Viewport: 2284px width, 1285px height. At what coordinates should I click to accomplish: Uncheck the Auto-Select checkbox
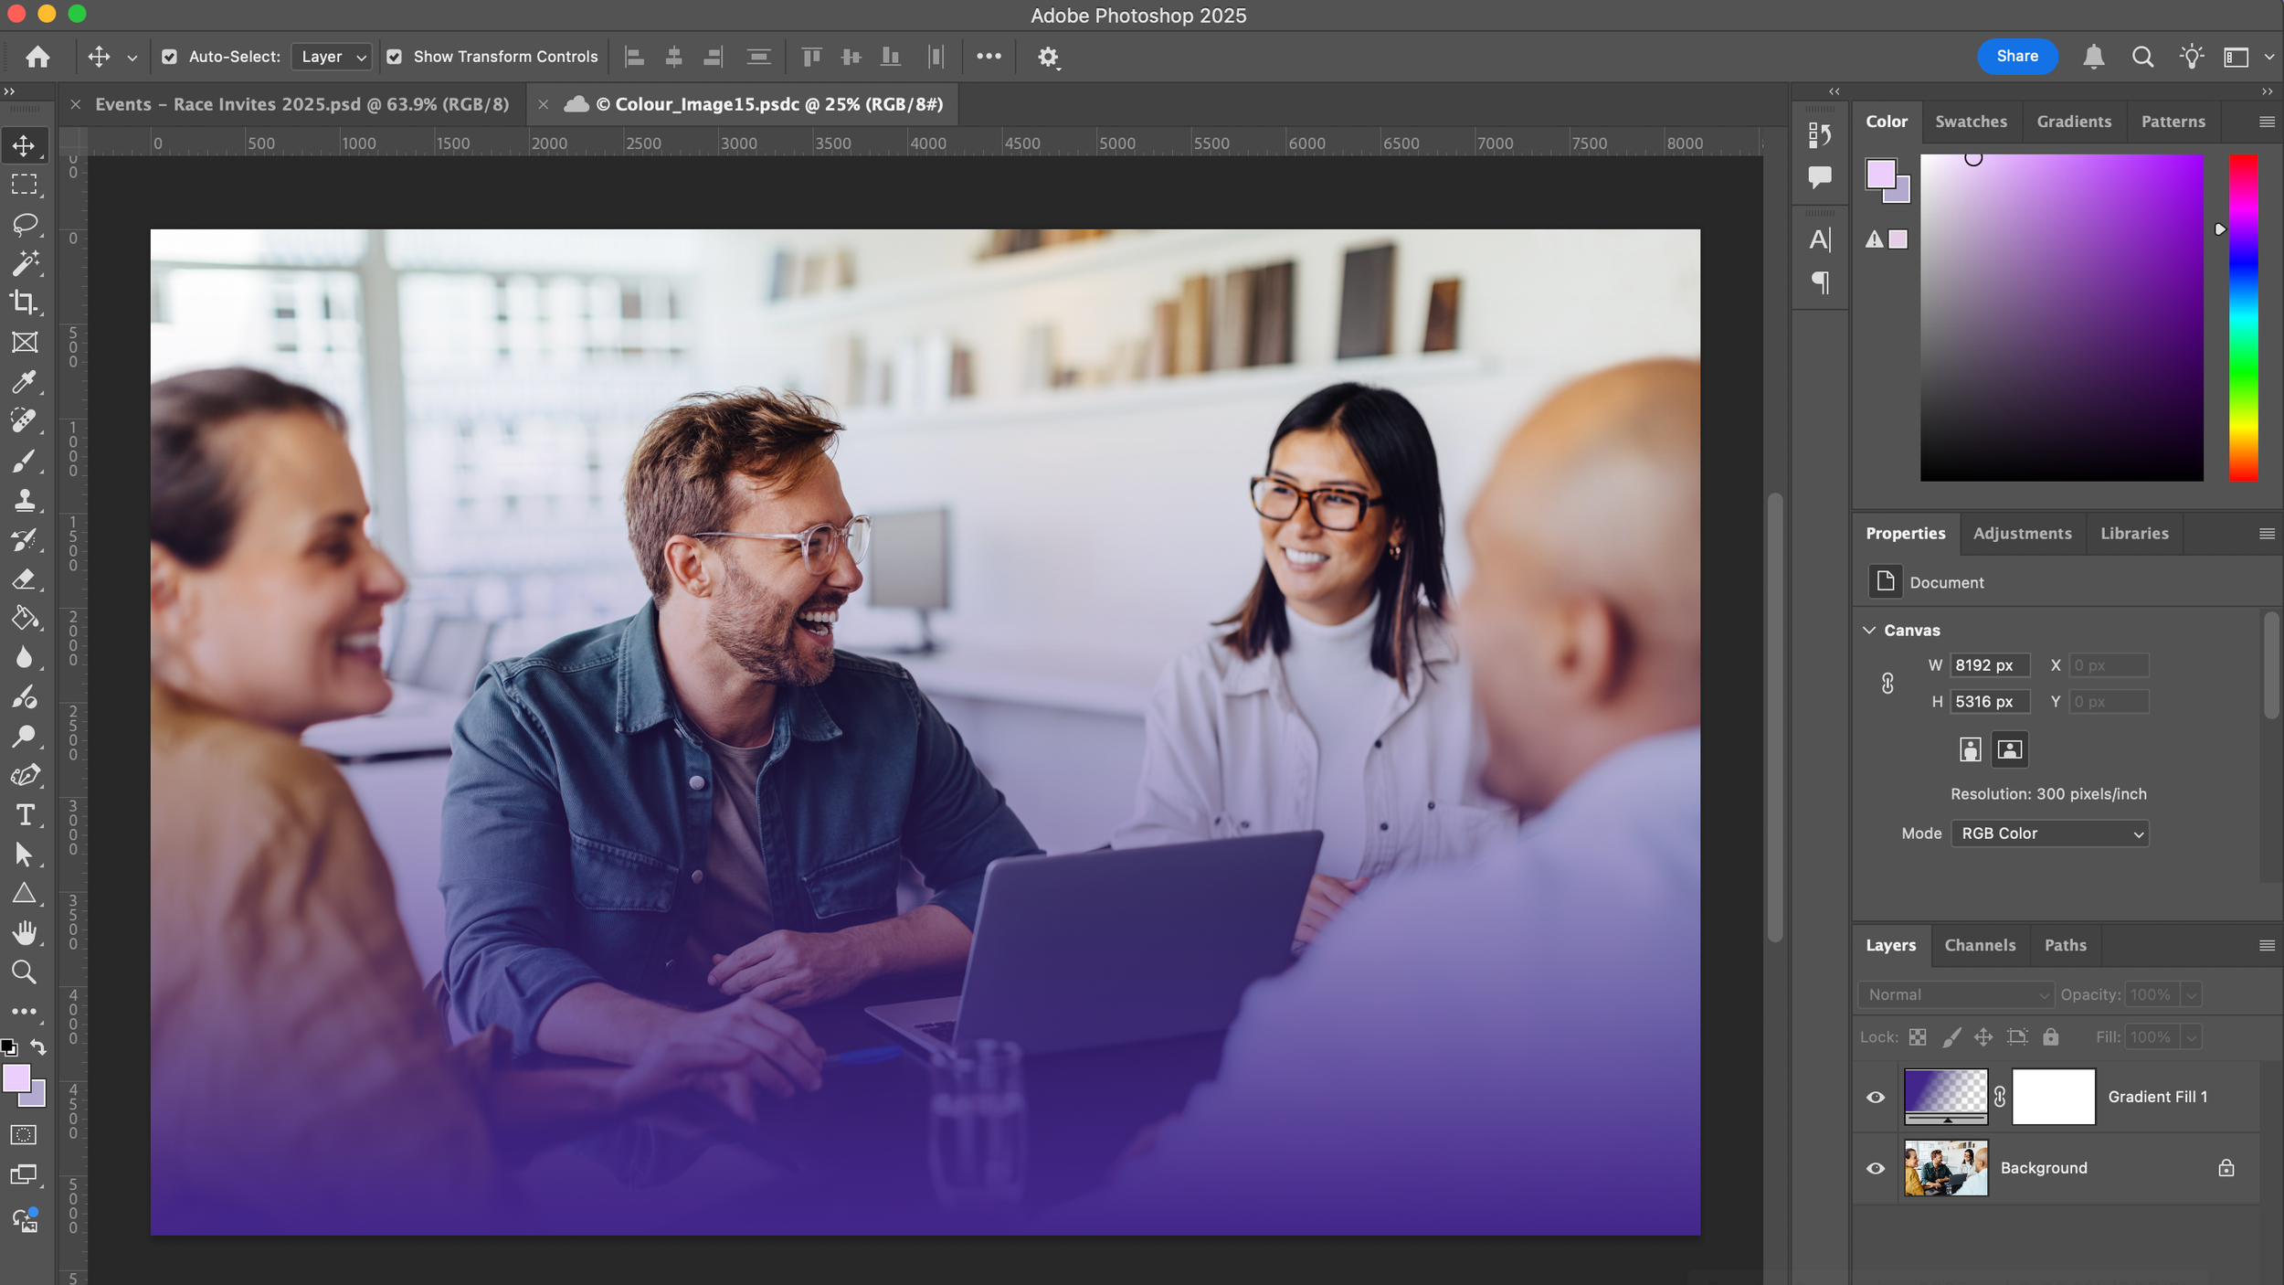point(169,57)
